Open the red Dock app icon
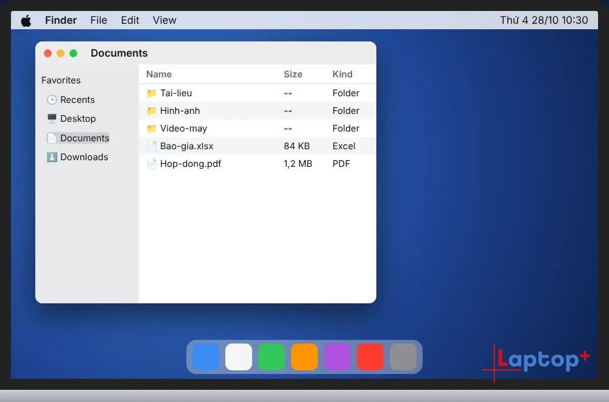Viewport: 609px width, 402px height. click(x=370, y=356)
